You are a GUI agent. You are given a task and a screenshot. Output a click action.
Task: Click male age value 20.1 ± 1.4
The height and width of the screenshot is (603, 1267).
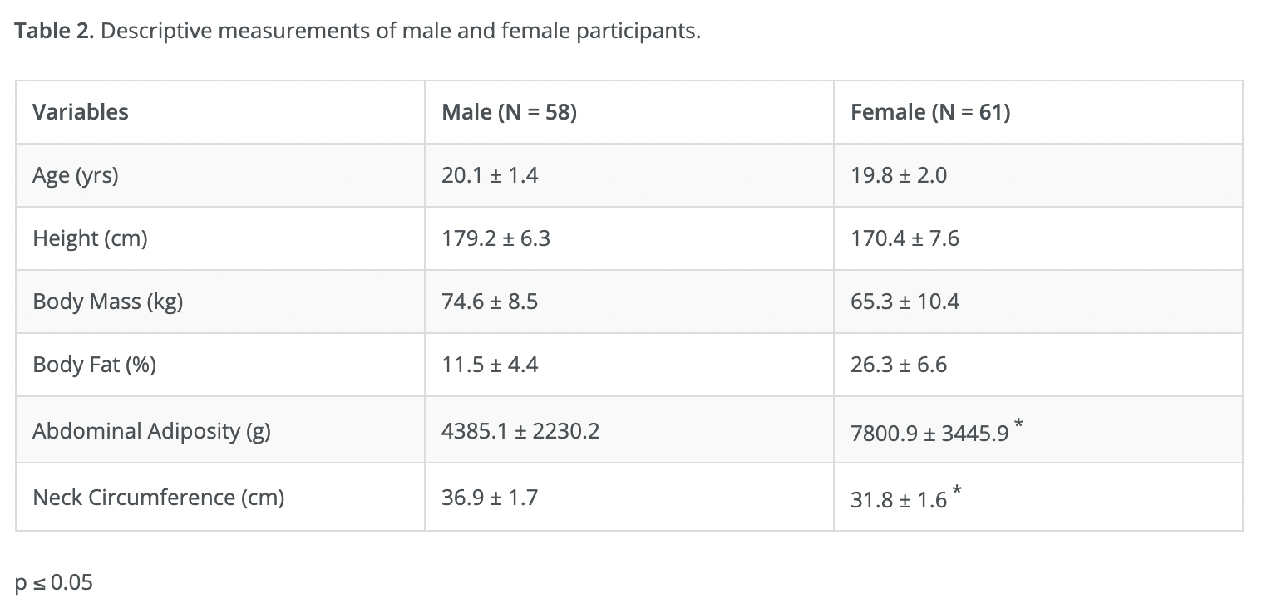490,175
